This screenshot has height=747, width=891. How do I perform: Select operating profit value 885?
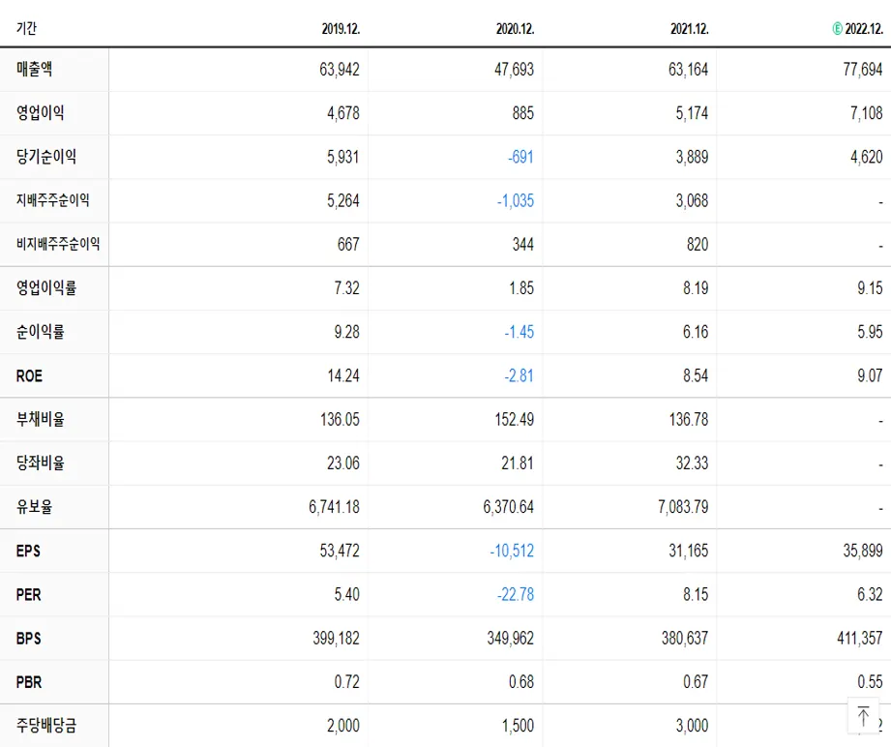[x=522, y=113]
